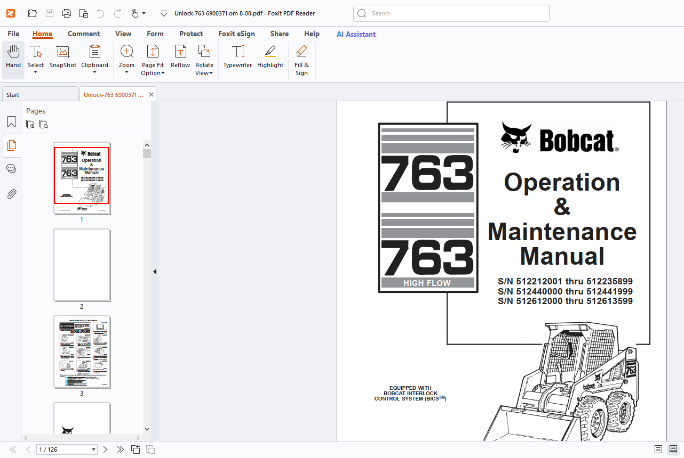684x458 pixels.
Task: Click the Undo arrow icon
Action: coord(100,13)
